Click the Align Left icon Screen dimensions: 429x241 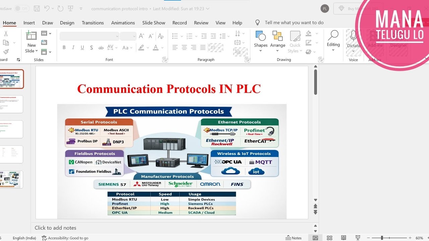click(175, 48)
